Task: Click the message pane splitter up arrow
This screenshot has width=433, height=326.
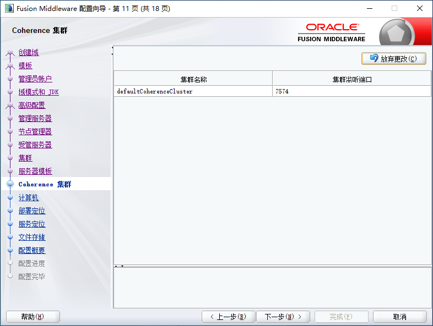Action: coord(116,266)
